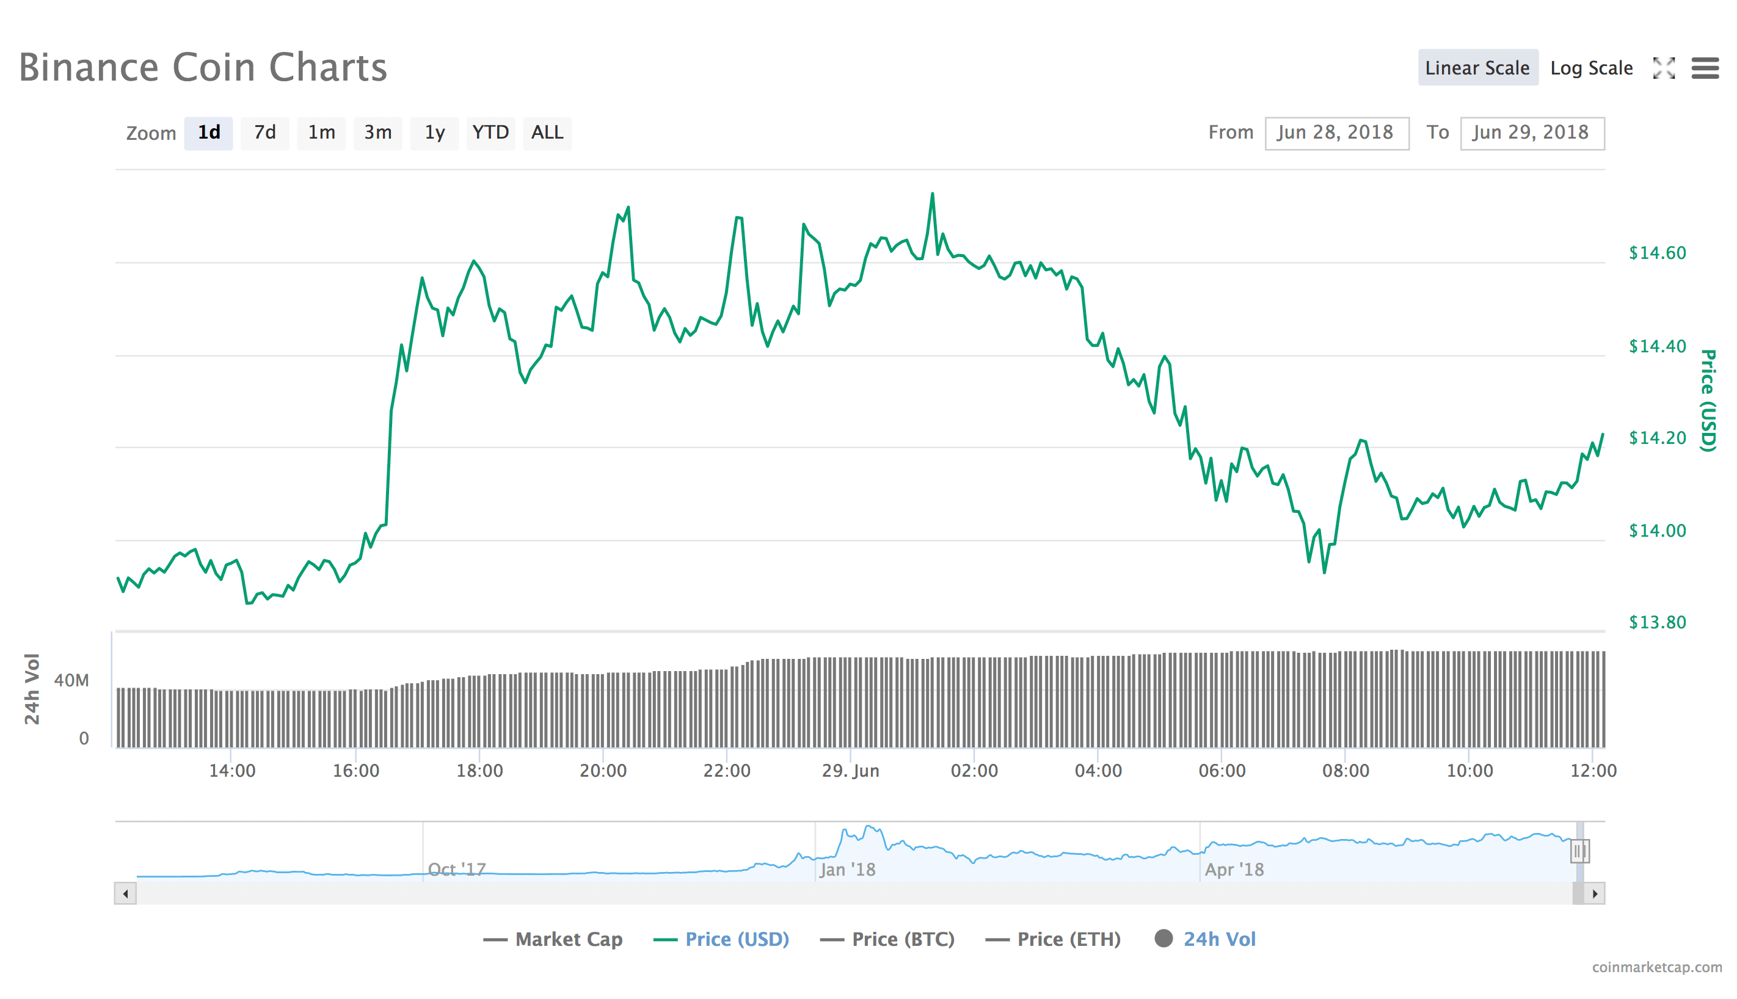Toggle the 24h Vol series
The width and height of the screenshot is (1737, 999).
[x=1205, y=939]
